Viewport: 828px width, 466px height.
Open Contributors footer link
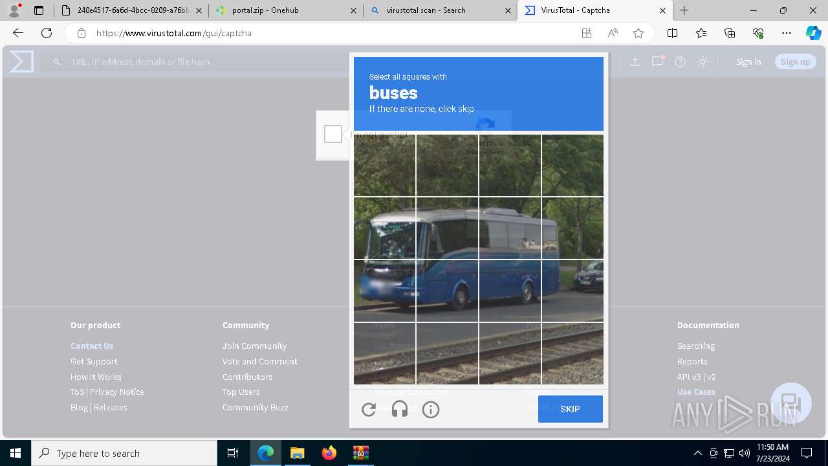pos(247,377)
